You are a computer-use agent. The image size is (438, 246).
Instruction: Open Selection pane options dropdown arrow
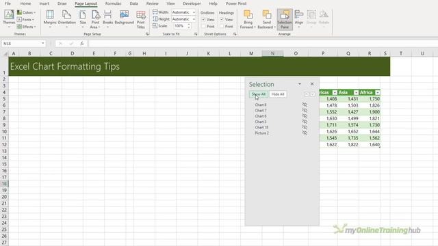pos(300,84)
